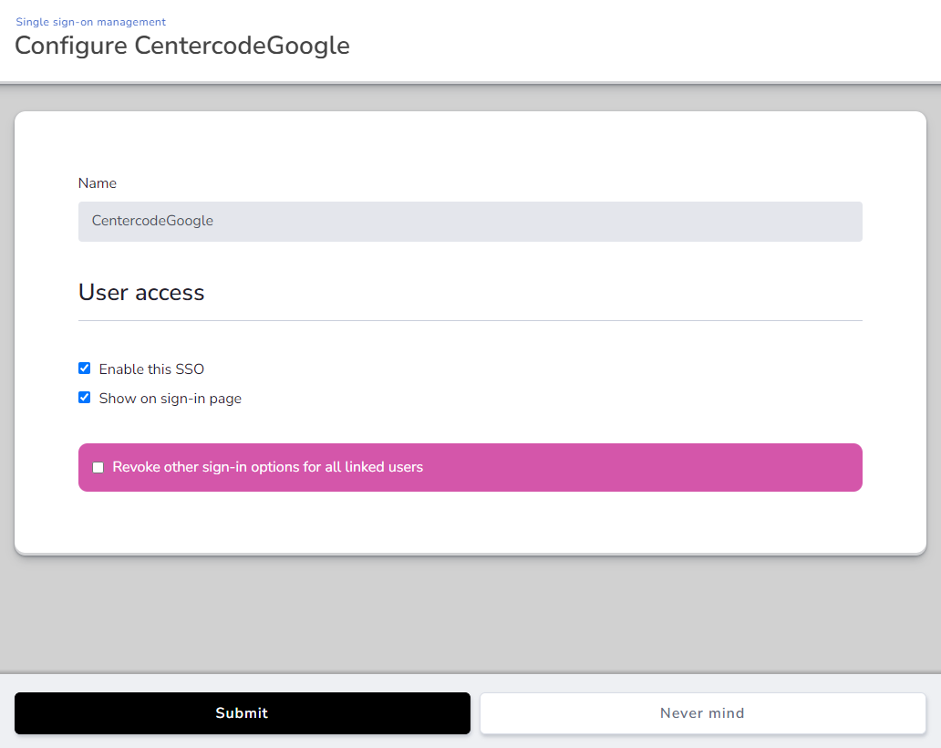941x748 pixels.
Task: Untick the Show on sign-in page checkbox
Action: (85, 398)
